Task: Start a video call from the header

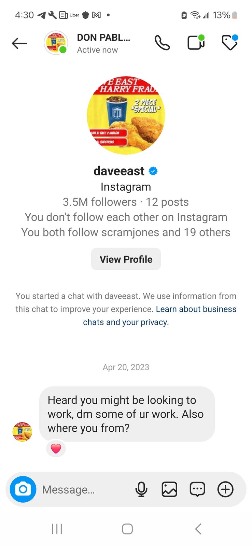Action: click(x=196, y=43)
